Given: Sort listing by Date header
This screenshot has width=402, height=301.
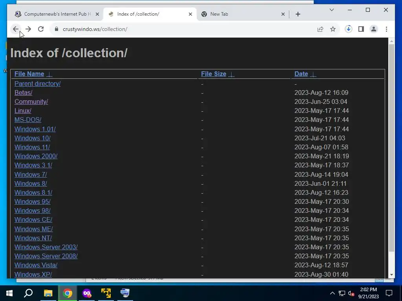Looking at the screenshot, I should (x=301, y=74).
